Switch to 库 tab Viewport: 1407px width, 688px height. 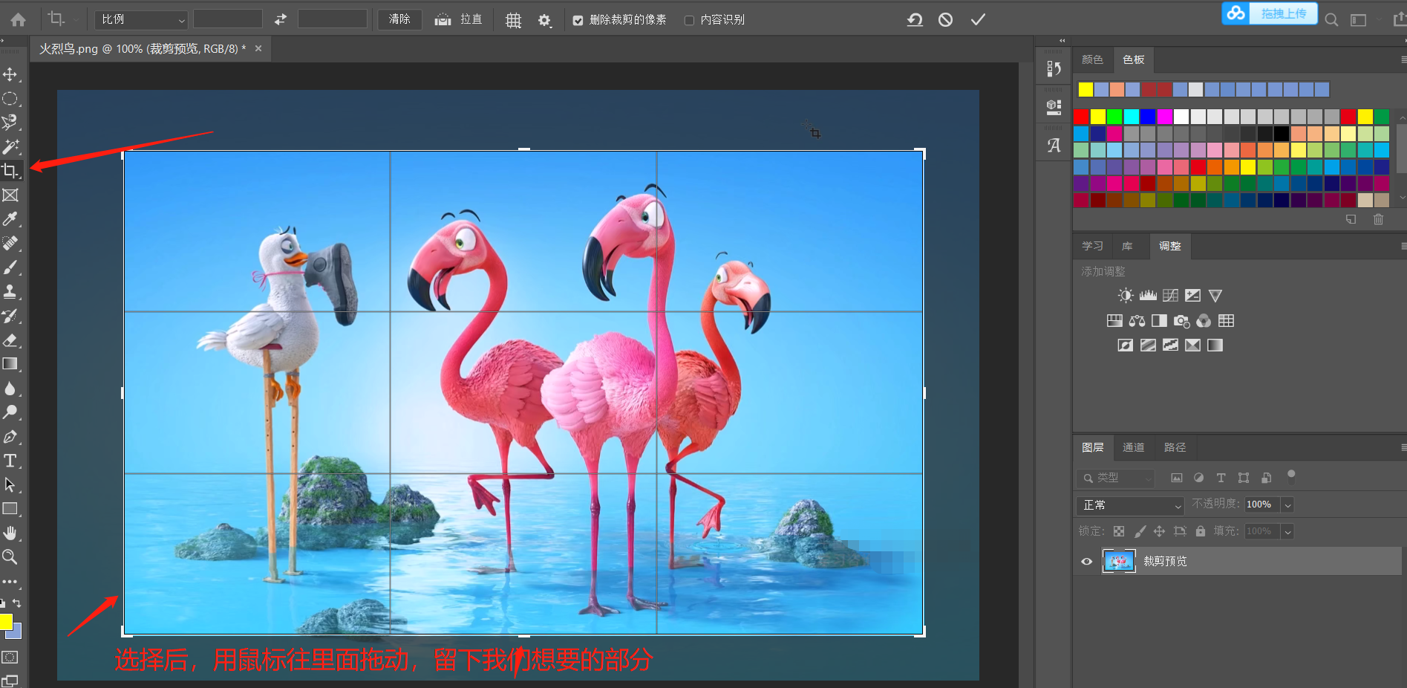coord(1127,246)
